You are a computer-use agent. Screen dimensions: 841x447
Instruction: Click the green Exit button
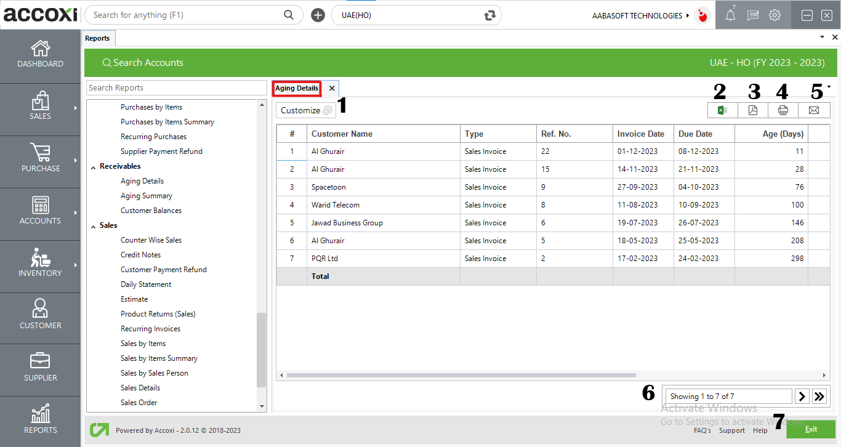click(x=810, y=429)
